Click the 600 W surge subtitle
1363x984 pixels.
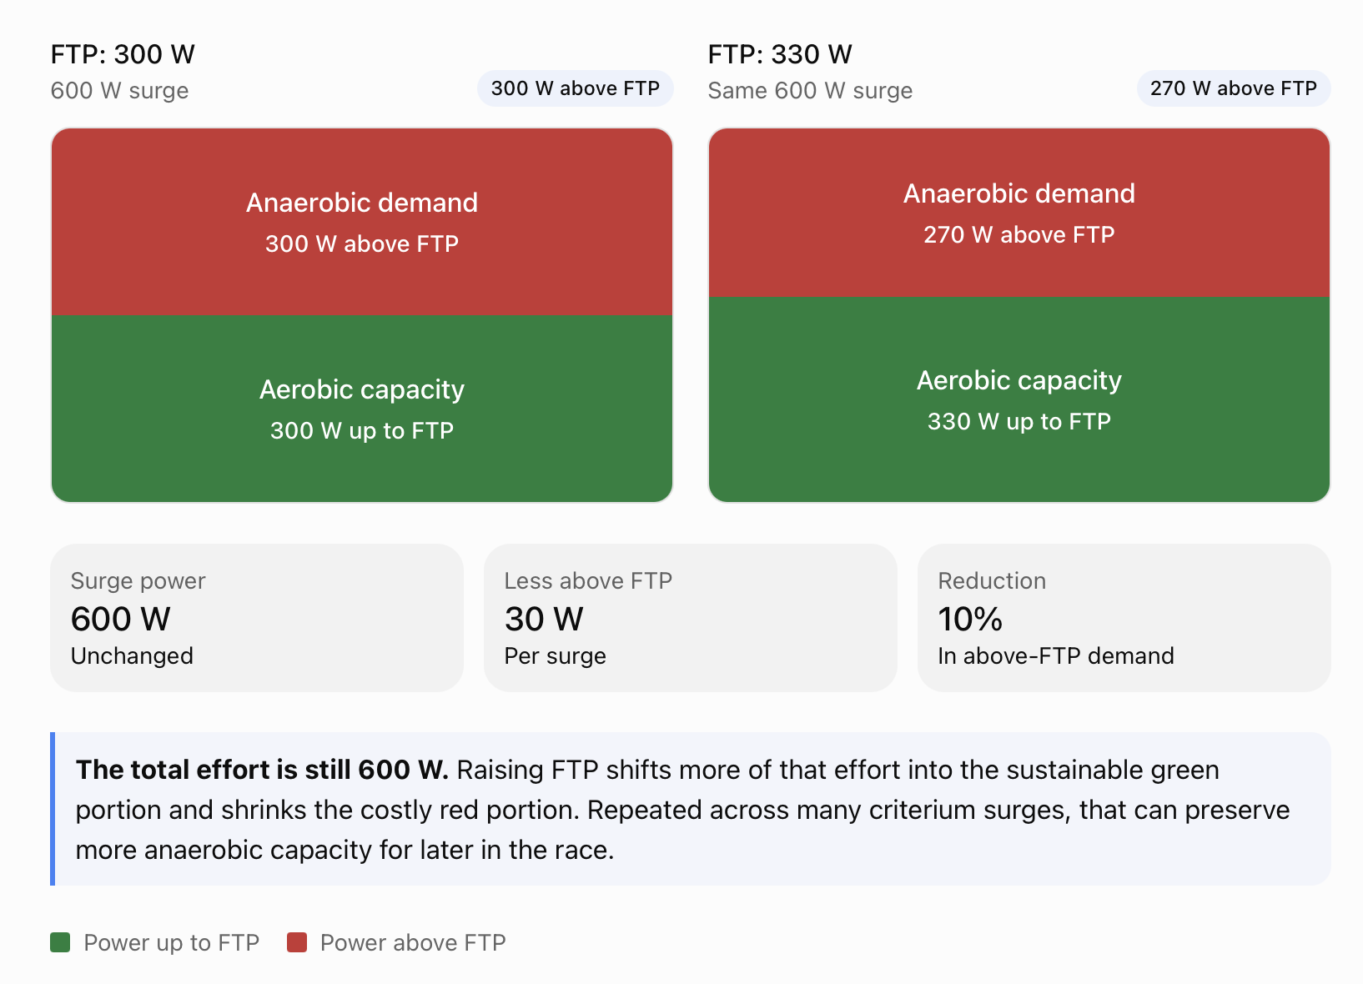(119, 90)
